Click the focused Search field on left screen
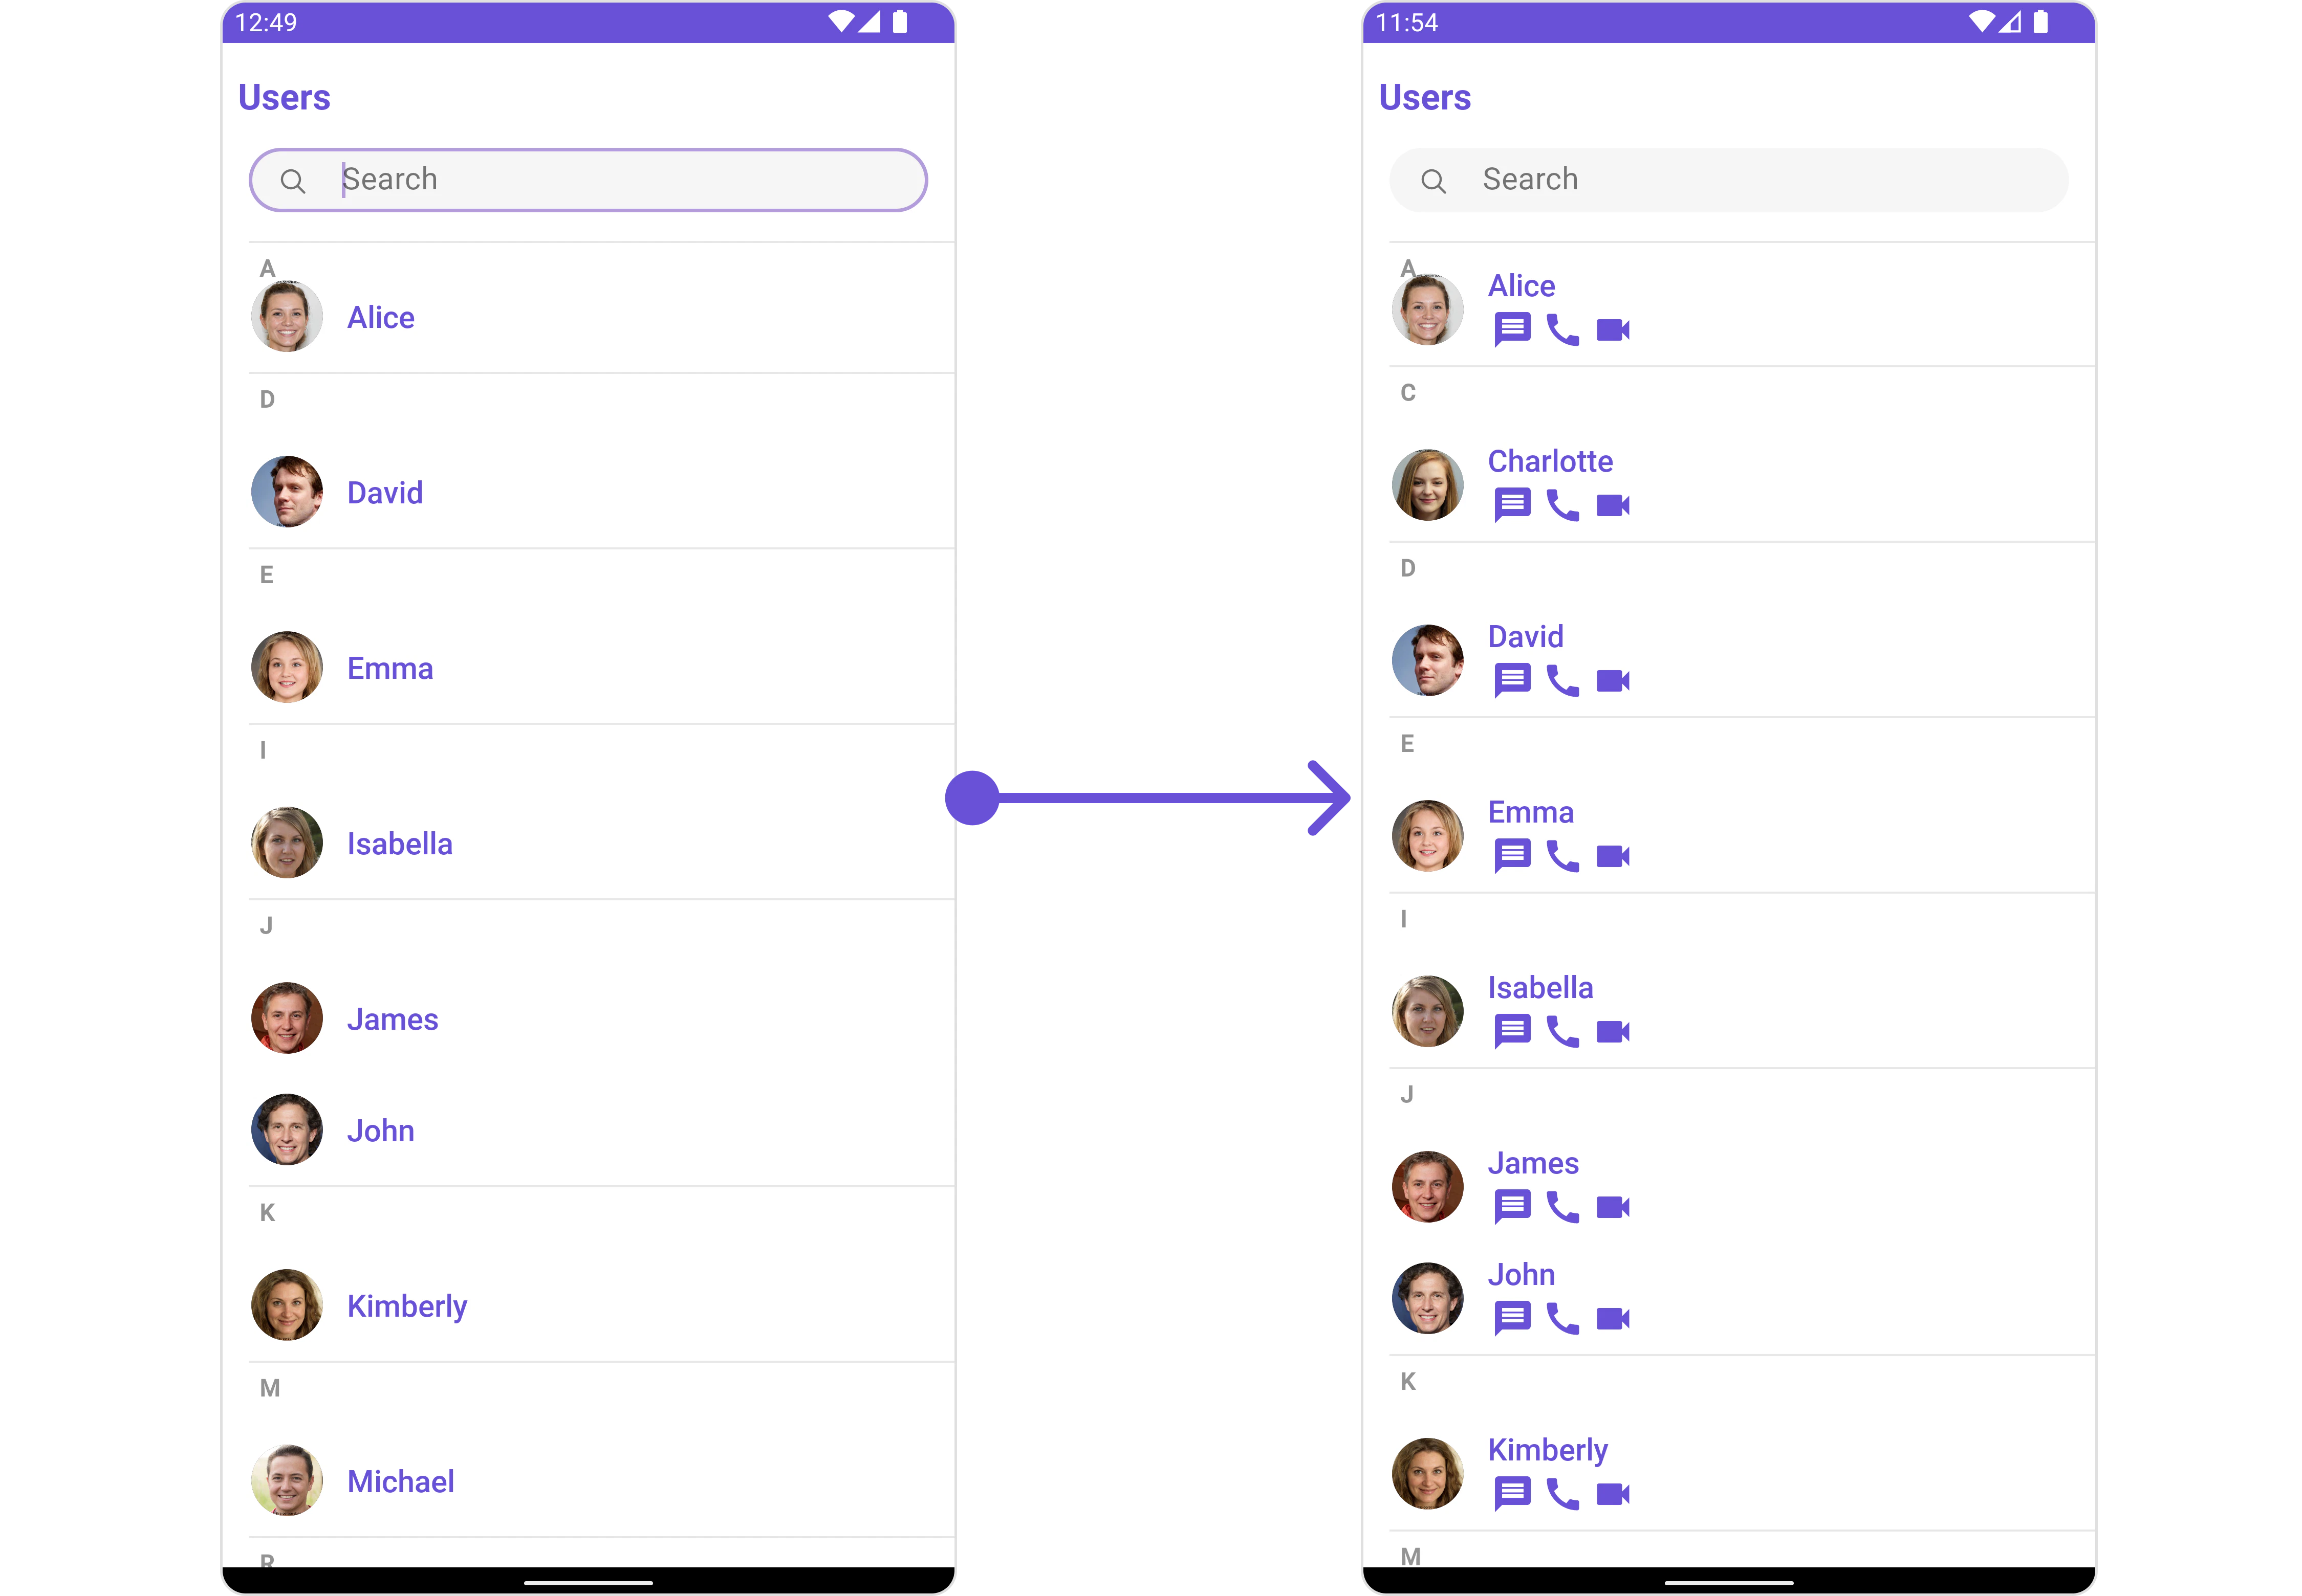Image resolution: width=2302 pixels, height=1596 pixels. coord(587,180)
